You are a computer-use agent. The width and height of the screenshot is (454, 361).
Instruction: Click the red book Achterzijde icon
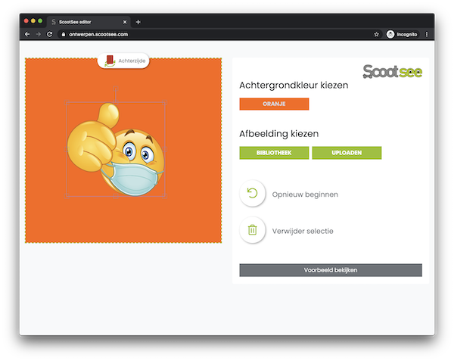110,60
